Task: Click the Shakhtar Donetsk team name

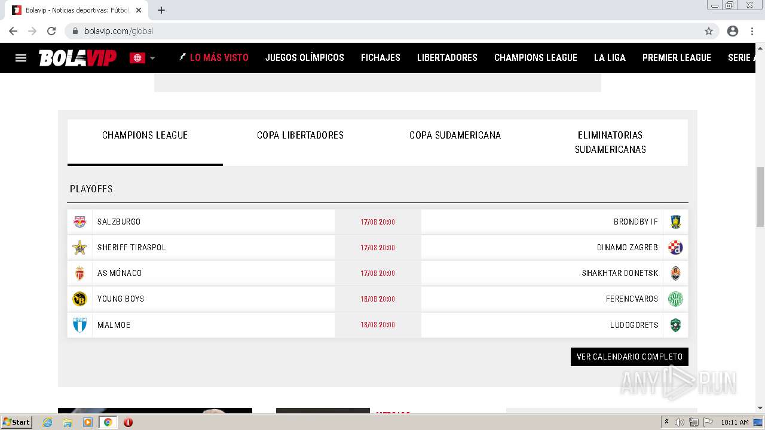Action: click(x=620, y=273)
